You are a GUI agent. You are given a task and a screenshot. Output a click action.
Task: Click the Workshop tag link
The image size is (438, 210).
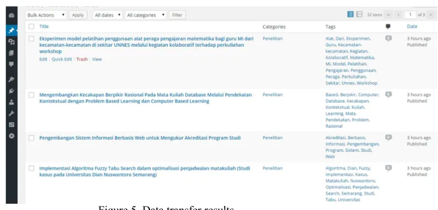pos(367,83)
